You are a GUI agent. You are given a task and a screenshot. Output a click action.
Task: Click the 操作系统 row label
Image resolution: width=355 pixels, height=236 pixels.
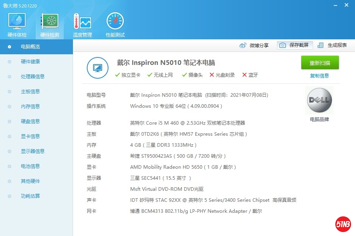coord(96,106)
